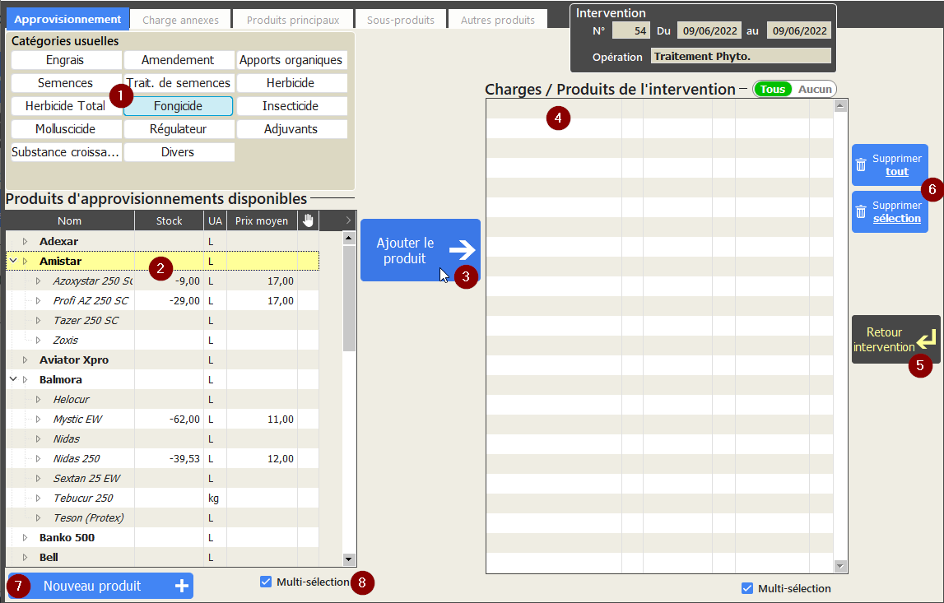The height and width of the screenshot is (603, 944).
Task: Click the hand icon column header
Action: point(308,220)
